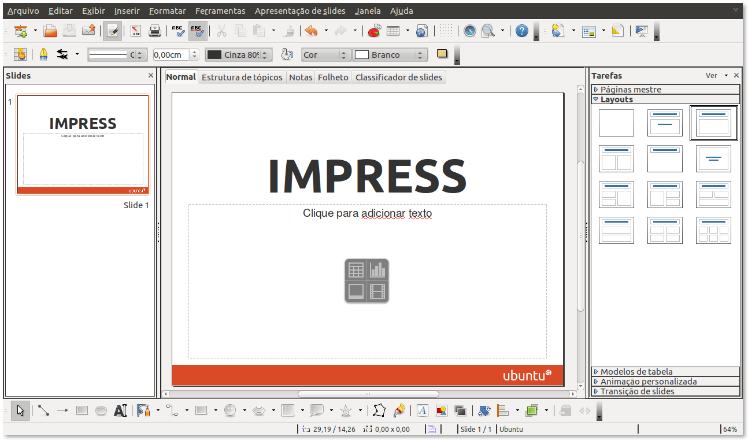Open the Formatar menu

pyautogui.click(x=167, y=11)
